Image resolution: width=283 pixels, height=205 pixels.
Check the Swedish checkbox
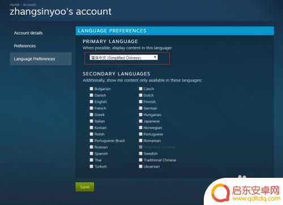[140, 153]
